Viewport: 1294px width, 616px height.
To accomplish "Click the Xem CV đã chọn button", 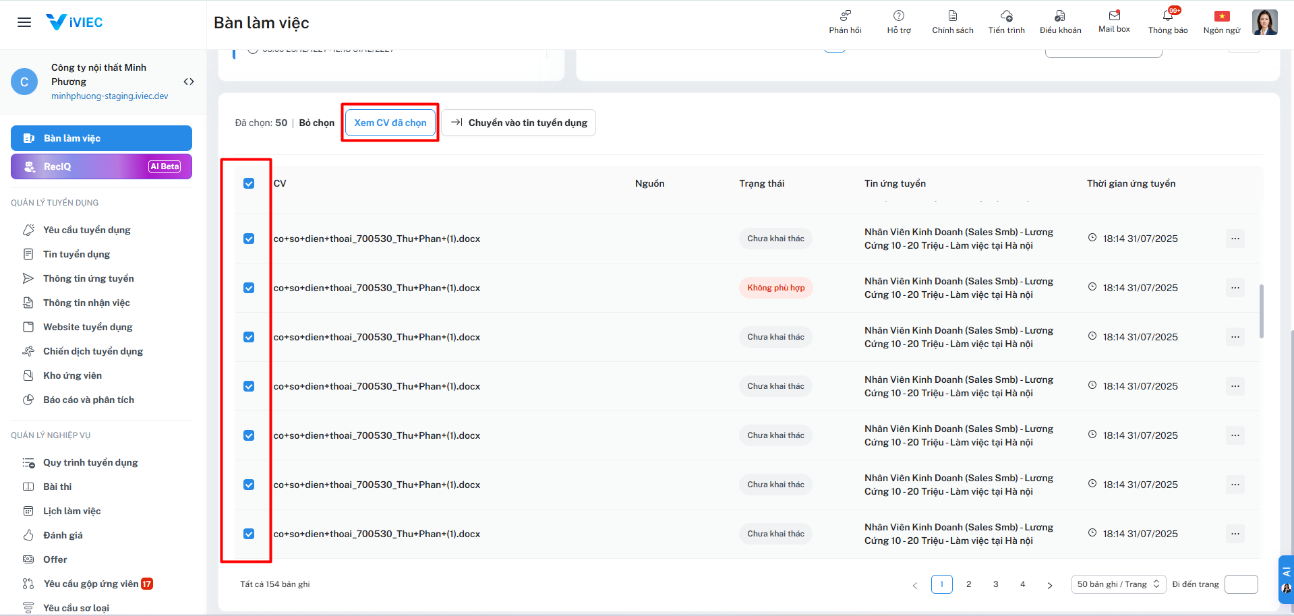I will point(390,123).
